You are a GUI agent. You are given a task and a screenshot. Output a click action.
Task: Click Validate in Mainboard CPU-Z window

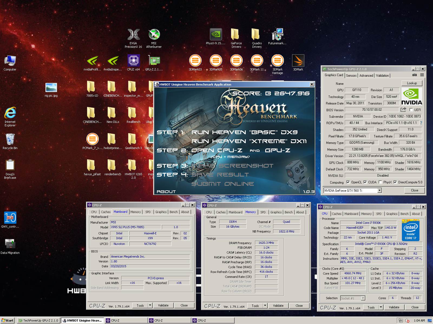[x=163, y=305]
